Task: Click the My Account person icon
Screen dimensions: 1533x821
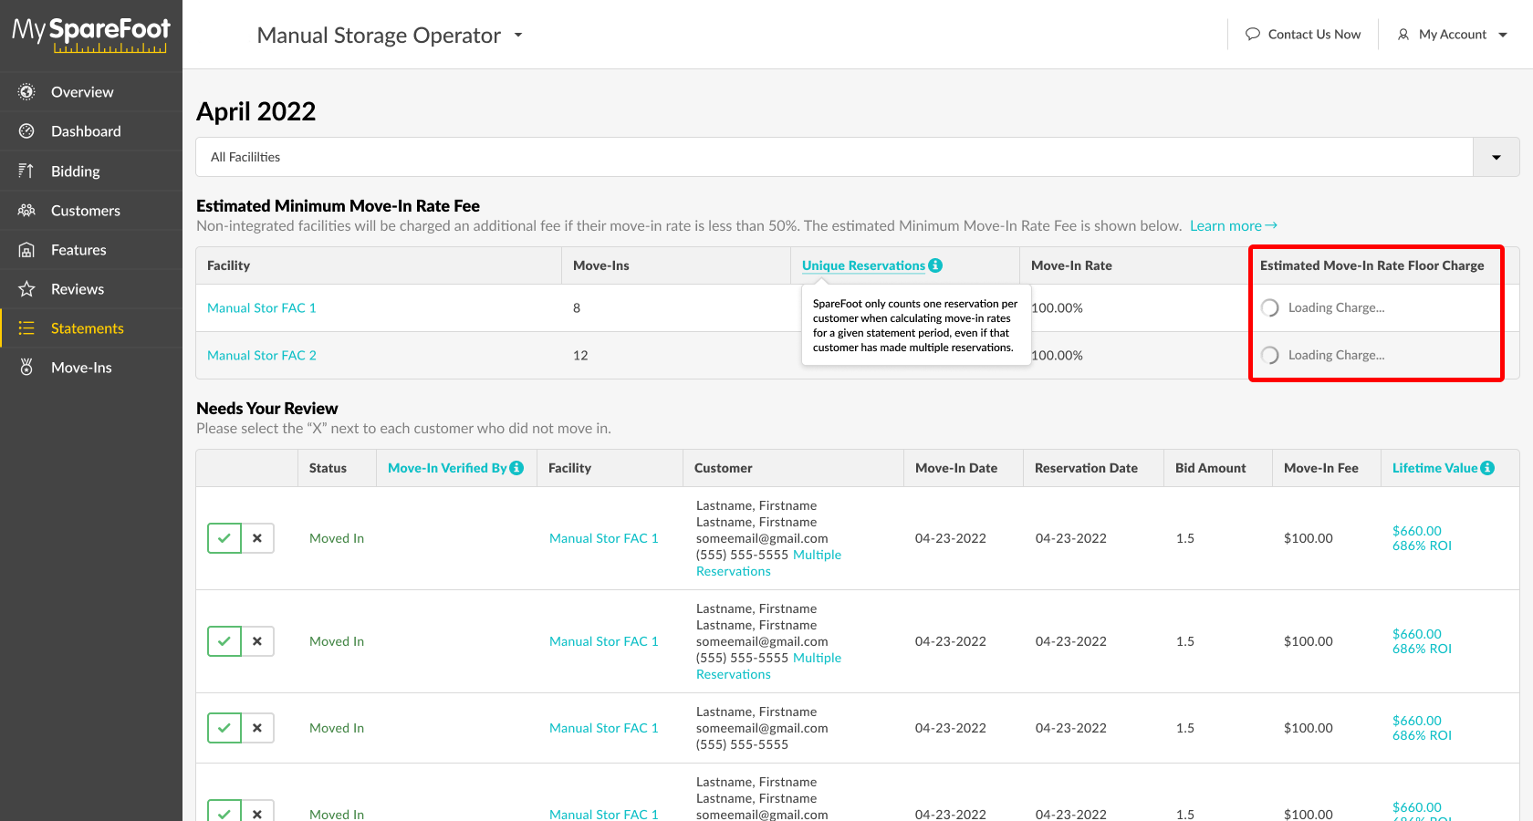Action: [1403, 34]
